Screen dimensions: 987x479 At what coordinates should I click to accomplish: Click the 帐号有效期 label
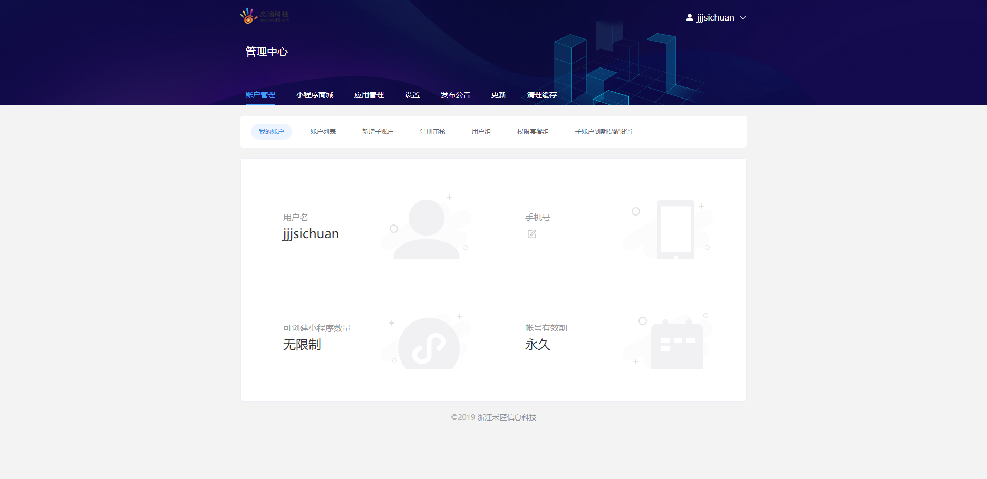[546, 328]
